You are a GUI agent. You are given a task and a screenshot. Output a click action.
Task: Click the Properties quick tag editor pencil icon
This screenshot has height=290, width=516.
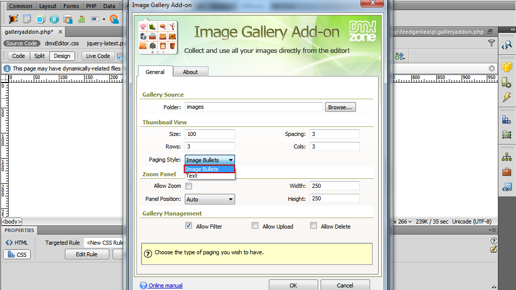click(x=494, y=249)
